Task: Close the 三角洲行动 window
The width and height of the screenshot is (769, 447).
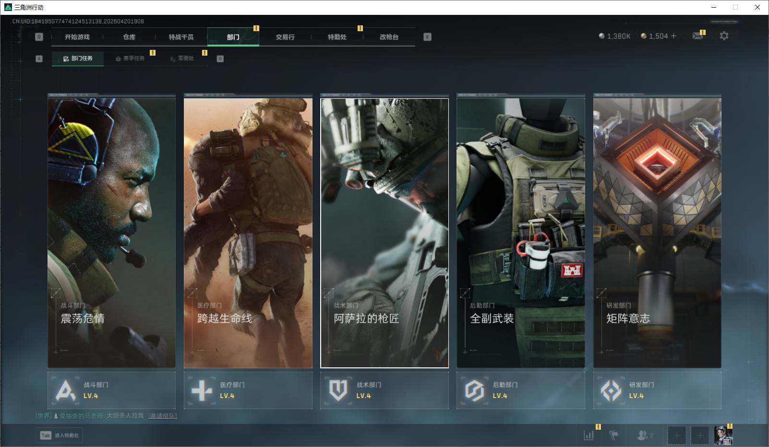Action: pyautogui.click(x=757, y=7)
